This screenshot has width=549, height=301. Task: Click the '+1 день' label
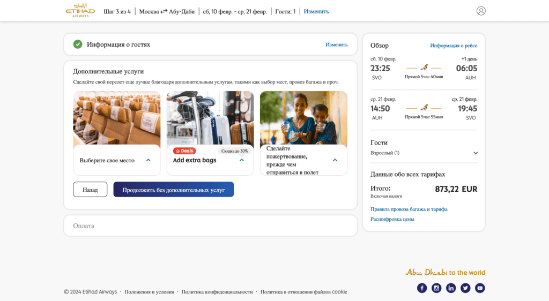[x=469, y=59]
